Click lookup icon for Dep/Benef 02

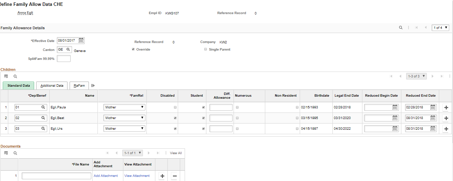pyautogui.click(x=43, y=118)
